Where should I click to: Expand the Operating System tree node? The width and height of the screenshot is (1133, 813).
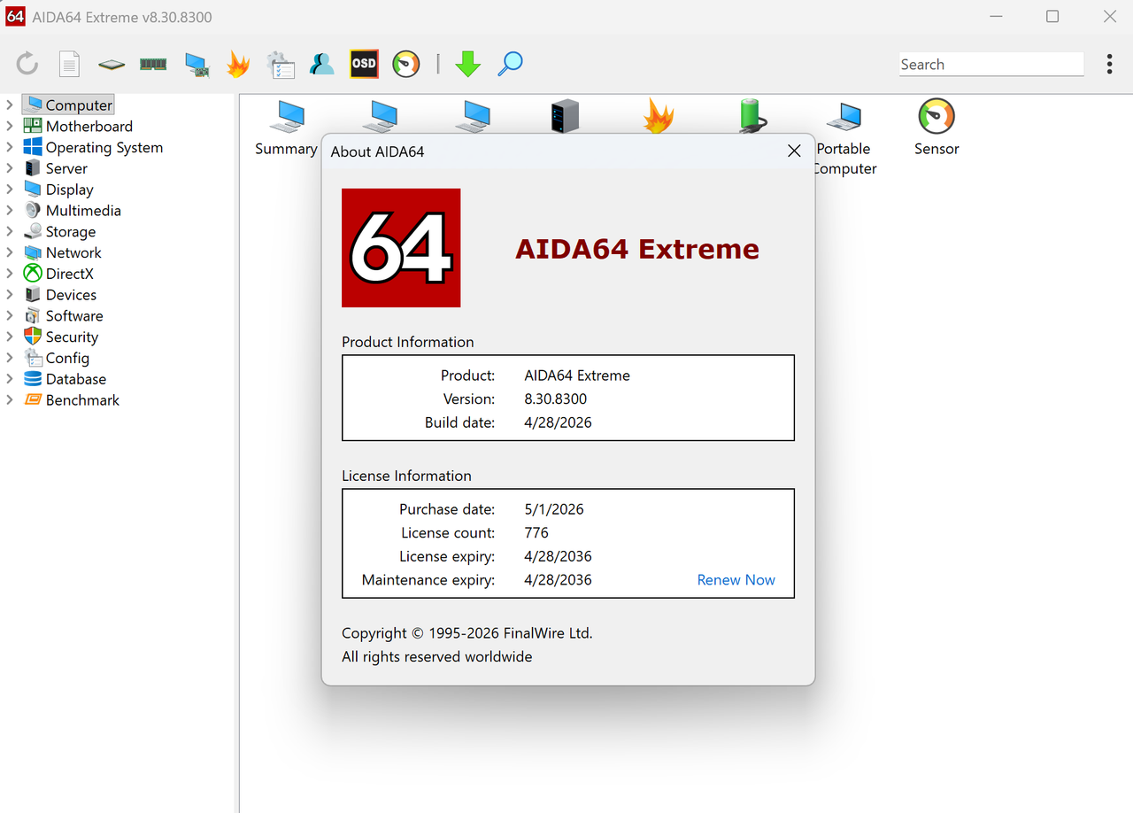pyautogui.click(x=10, y=147)
